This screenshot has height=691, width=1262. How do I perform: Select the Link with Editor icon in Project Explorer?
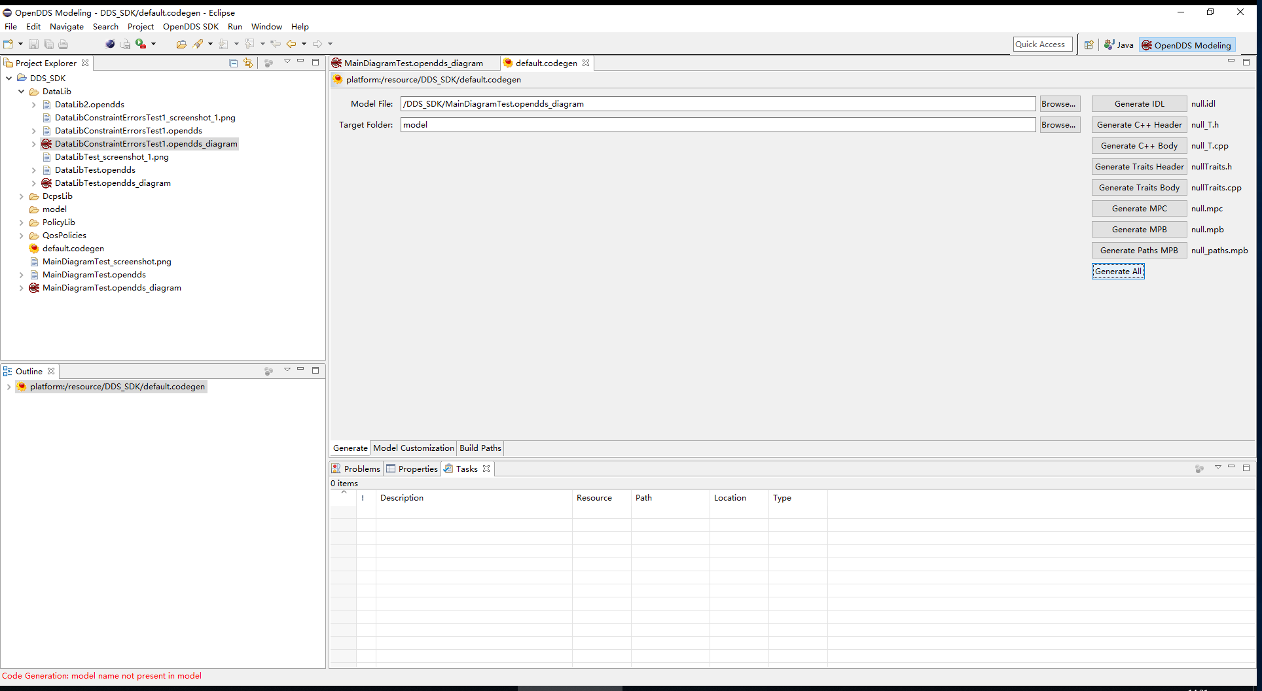pos(249,62)
